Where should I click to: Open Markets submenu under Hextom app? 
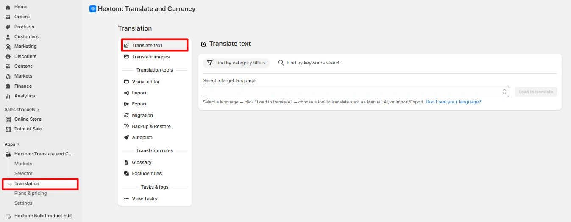click(x=23, y=164)
